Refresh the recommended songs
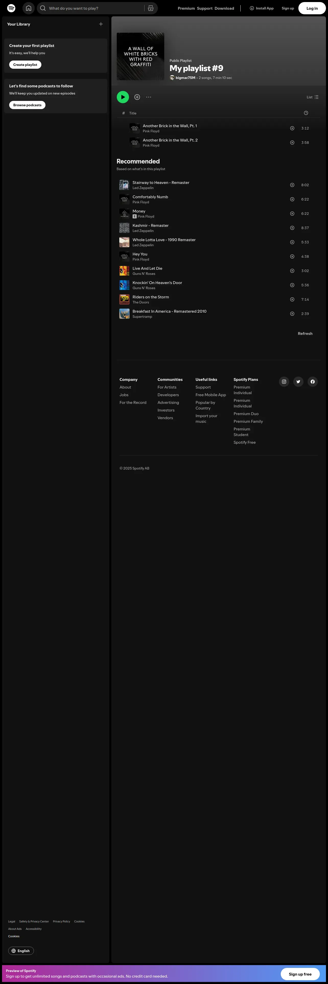The height and width of the screenshot is (984, 328). (305, 333)
